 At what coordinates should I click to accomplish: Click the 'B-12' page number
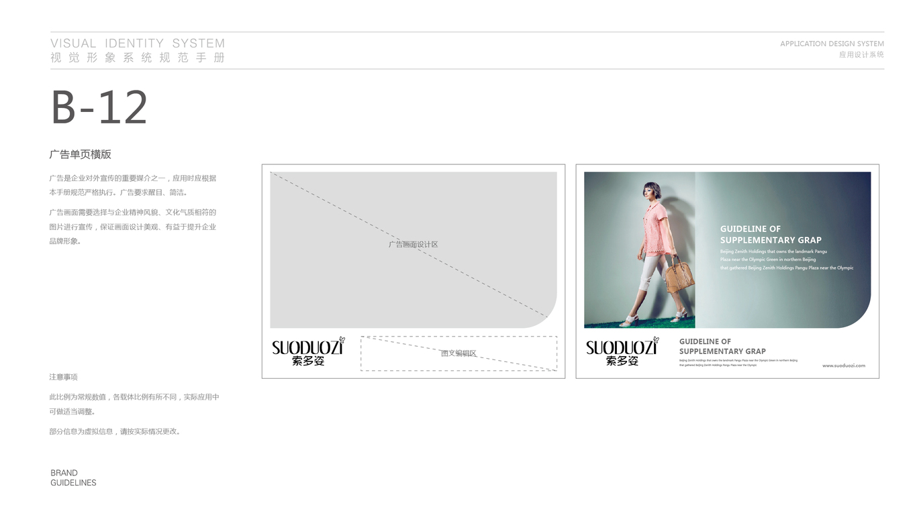coord(99,107)
